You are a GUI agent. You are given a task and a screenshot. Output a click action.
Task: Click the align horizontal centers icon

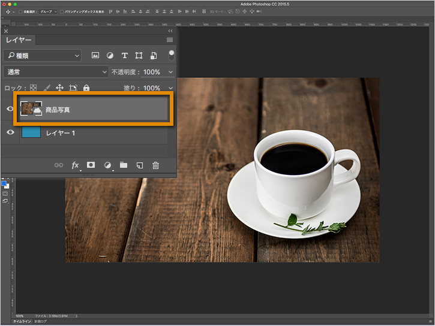coord(140,11)
